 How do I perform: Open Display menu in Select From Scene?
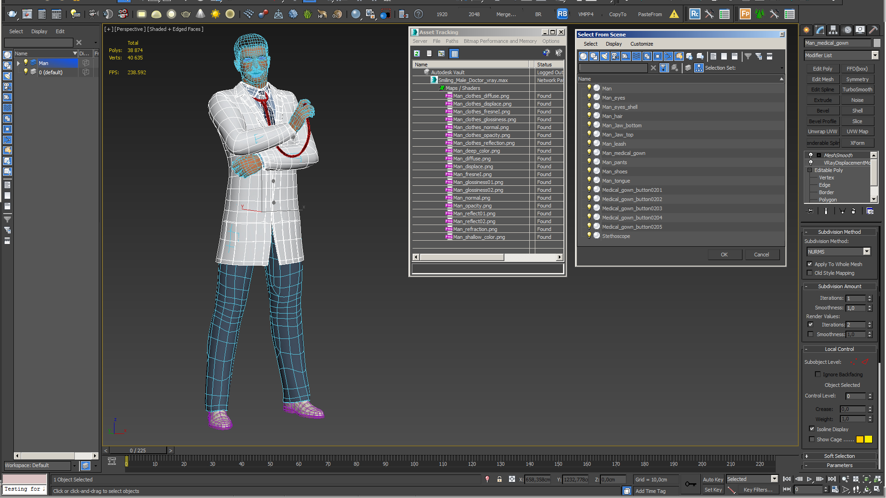click(614, 44)
